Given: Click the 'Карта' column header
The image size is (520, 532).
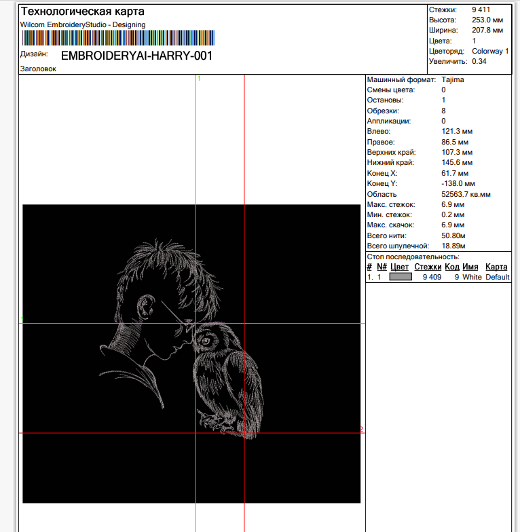Looking at the screenshot, I should [496, 267].
